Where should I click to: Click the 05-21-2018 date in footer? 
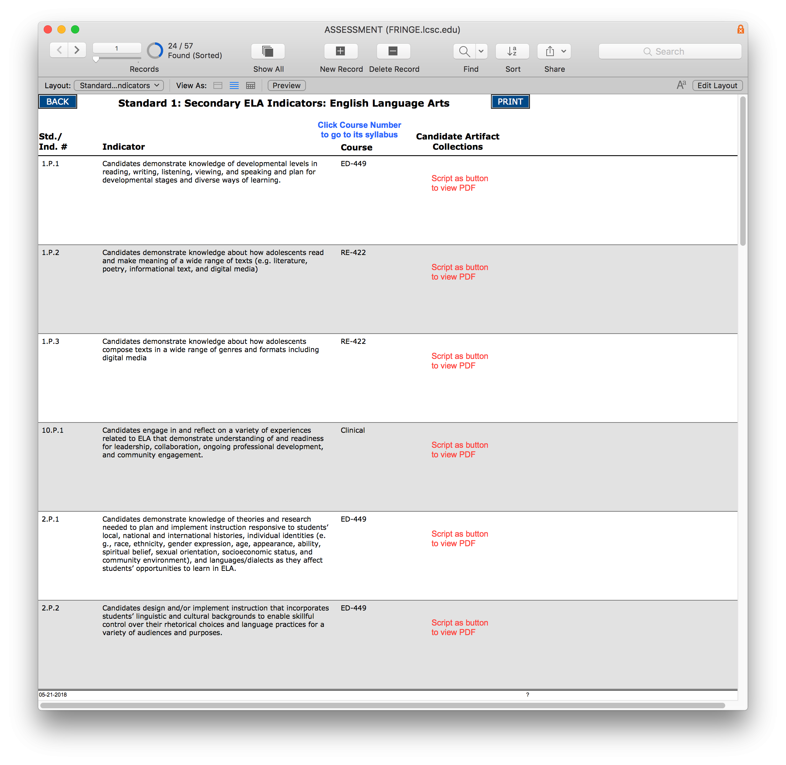53,694
